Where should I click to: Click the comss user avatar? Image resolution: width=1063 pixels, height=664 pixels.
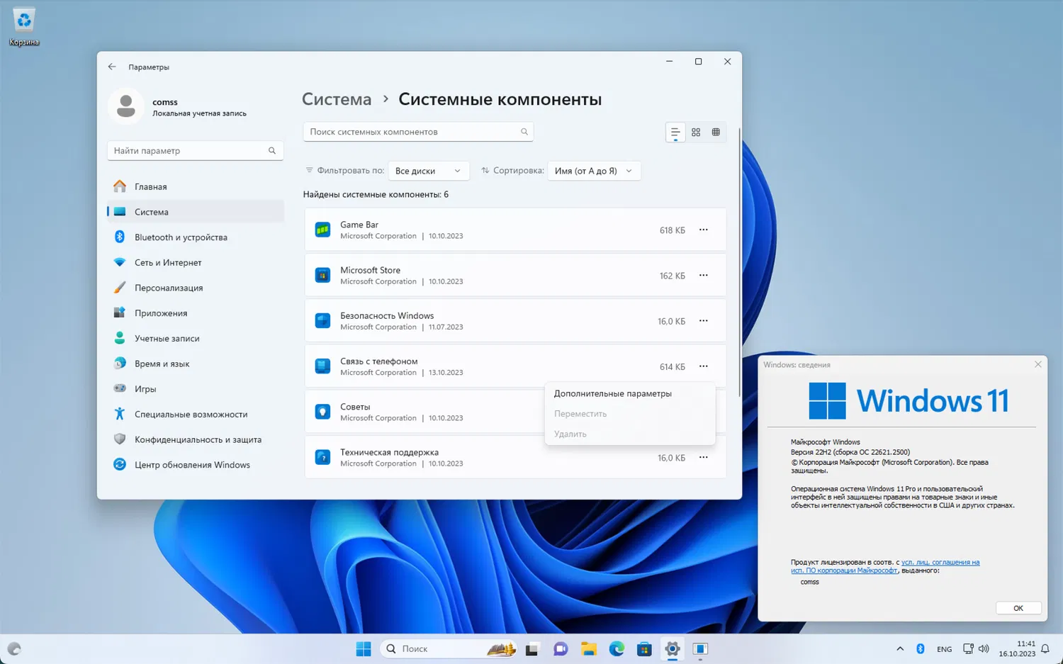click(x=126, y=106)
